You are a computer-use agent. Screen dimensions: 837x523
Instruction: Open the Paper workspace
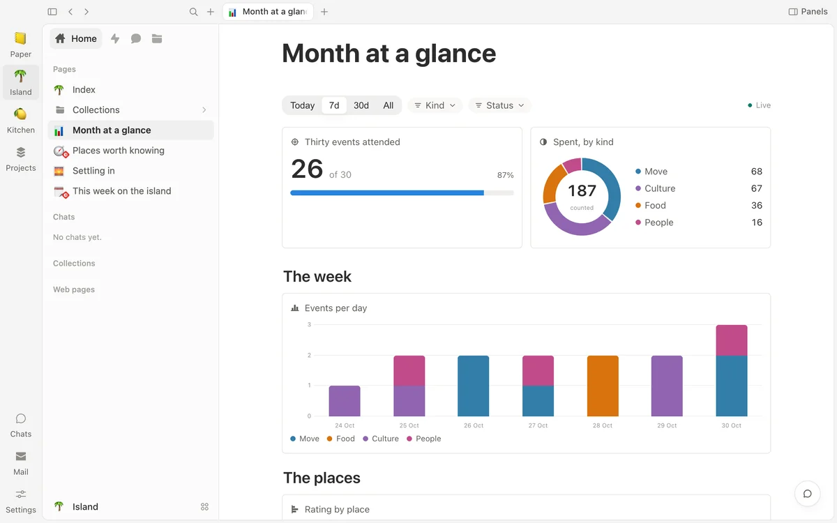[x=21, y=44]
